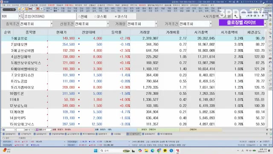The width and height of the screenshot is (273, 154).
Task: Select the 에코프로 stock row name
Action: [x=20, y=38]
